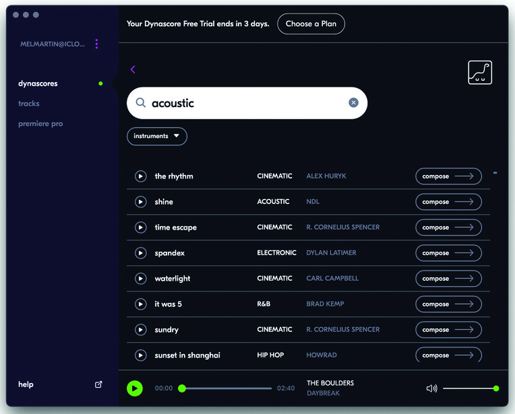Click into the acoustic search field
515x414 pixels.
(247, 103)
